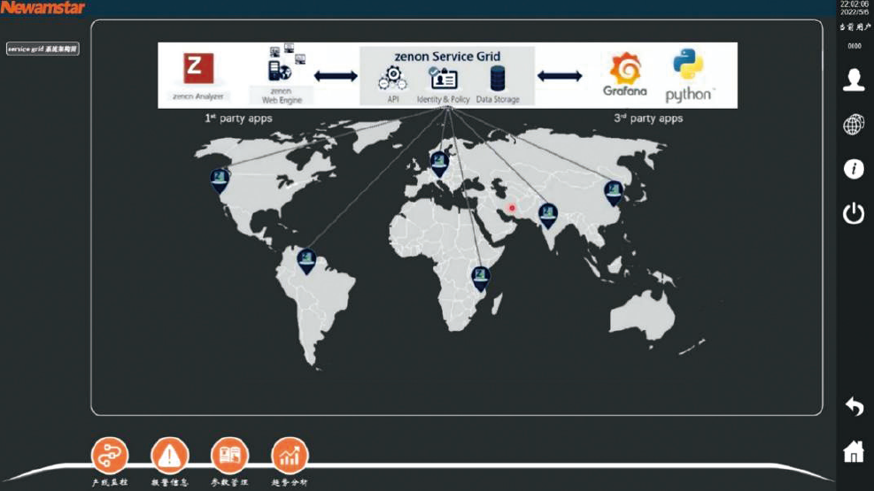Open the info 'i' icon
The image size is (874, 491).
pos(854,169)
